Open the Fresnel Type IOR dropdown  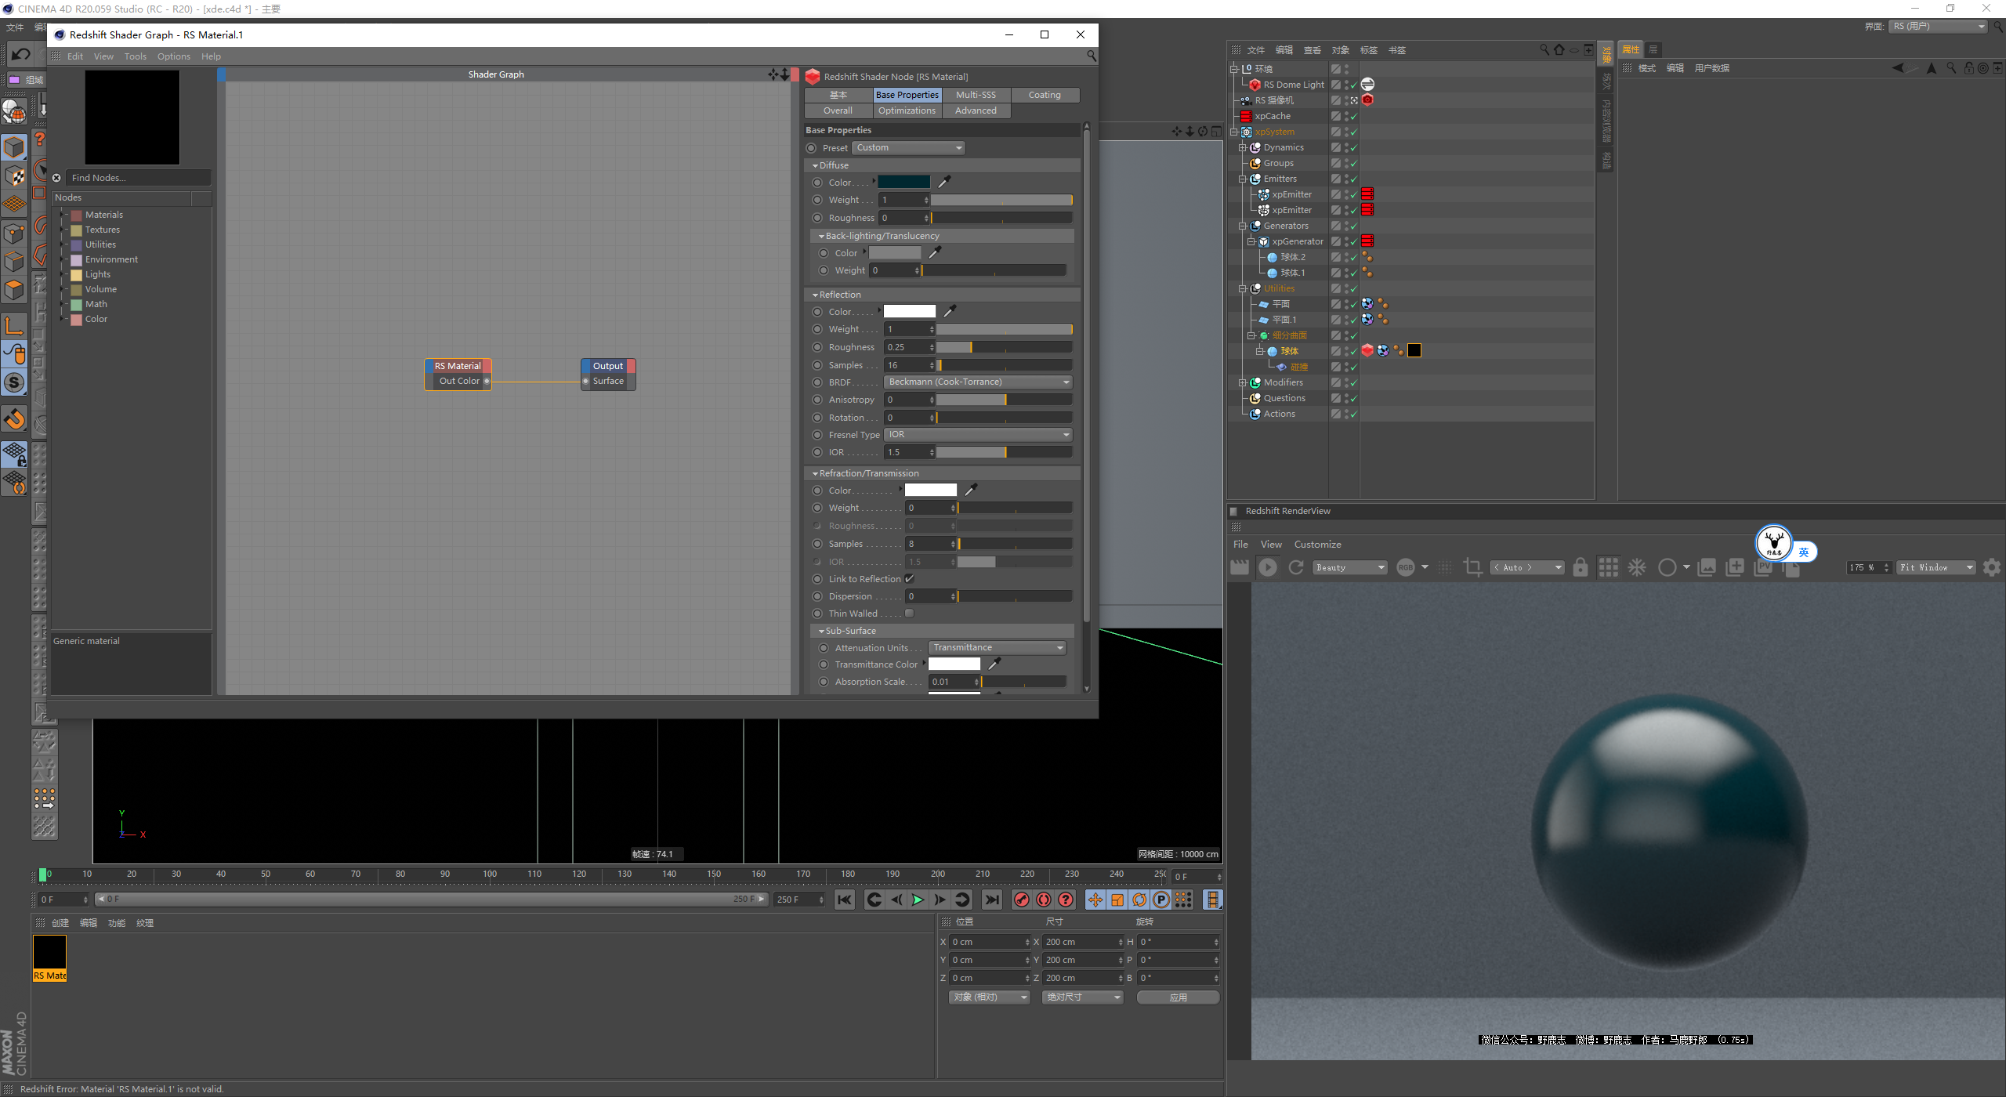coord(977,435)
